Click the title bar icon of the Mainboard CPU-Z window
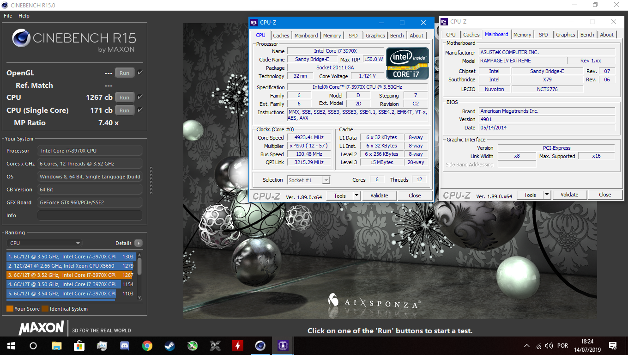The width and height of the screenshot is (628, 355). coord(444,21)
